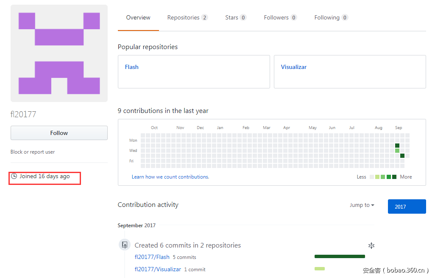Open fl20177/Visualizar repository in activity list
Image resolution: width=435 pixels, height=278 pixels.
coord(158,269)
